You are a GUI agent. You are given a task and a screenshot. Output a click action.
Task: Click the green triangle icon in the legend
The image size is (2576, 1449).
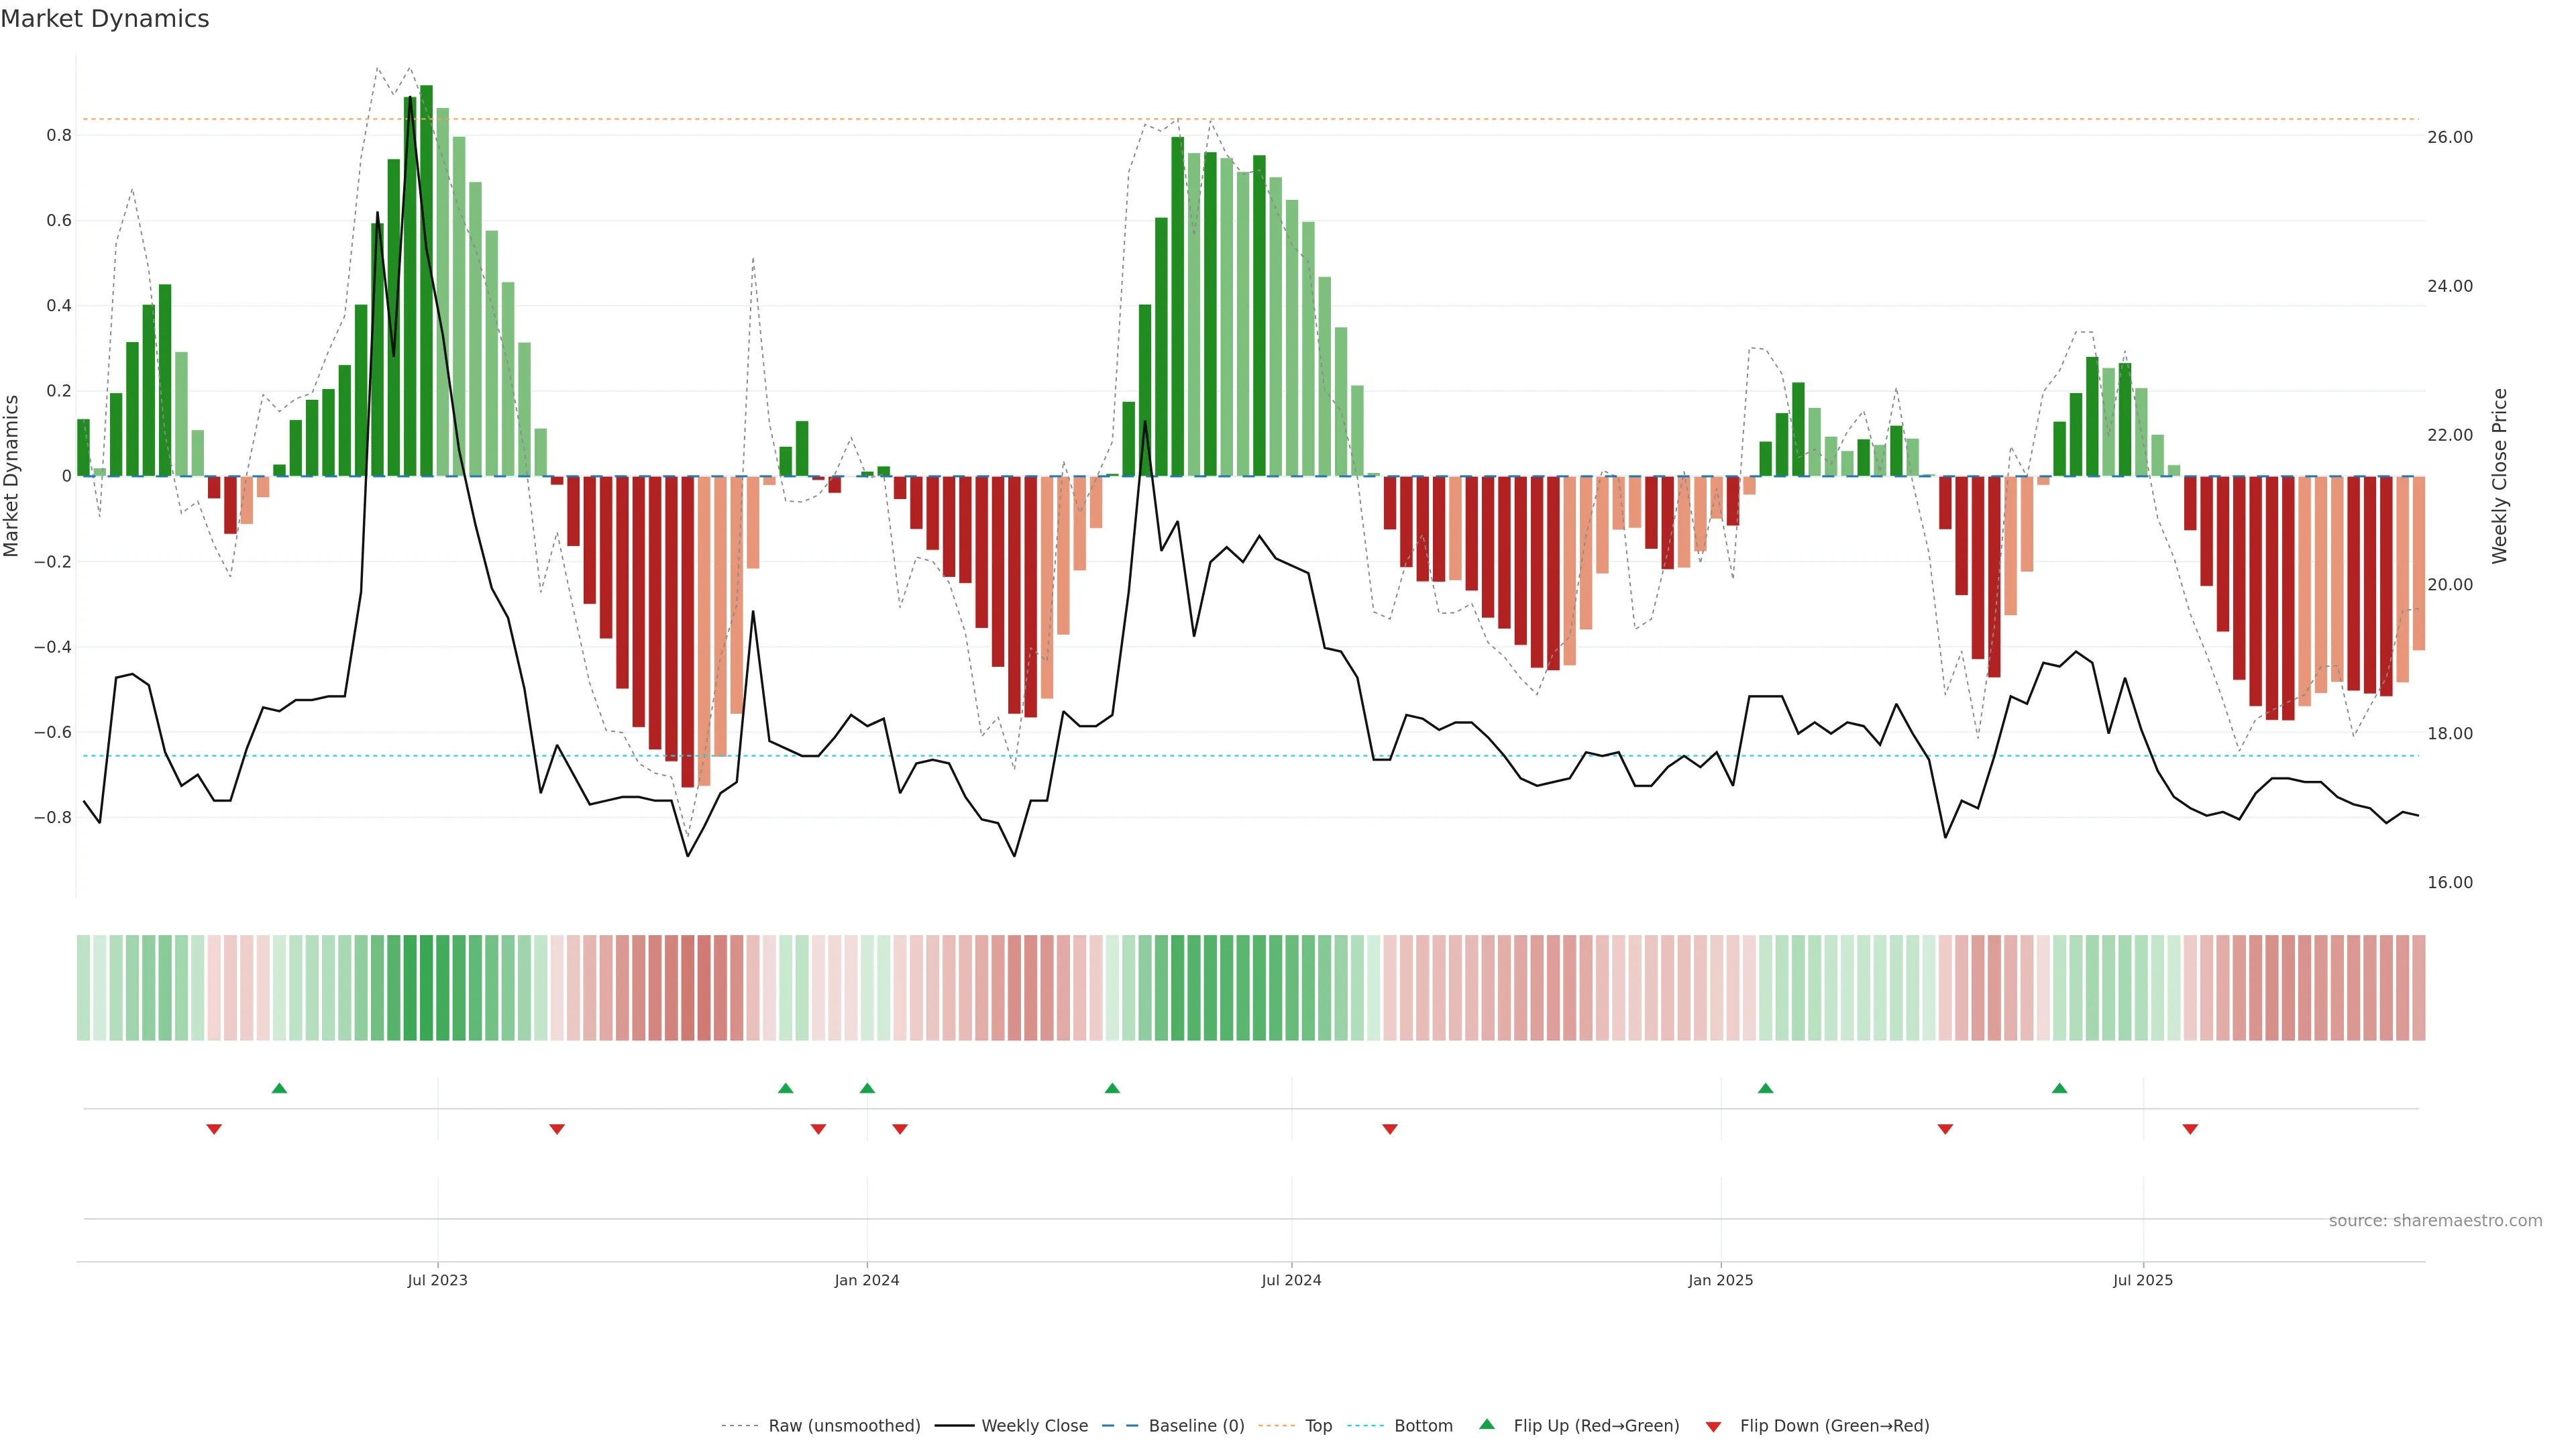click(x=1487, y=1424)
